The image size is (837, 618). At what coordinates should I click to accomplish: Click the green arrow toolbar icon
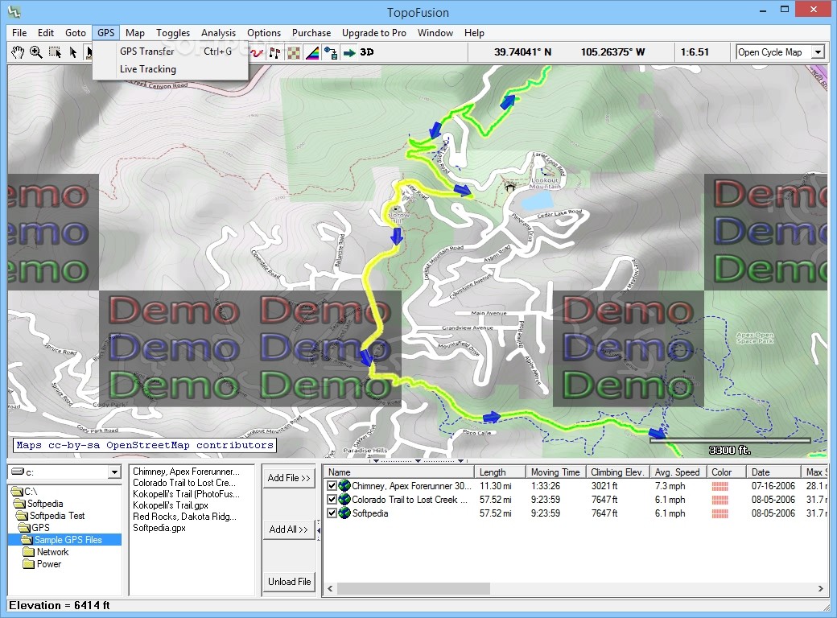point(349,52)
